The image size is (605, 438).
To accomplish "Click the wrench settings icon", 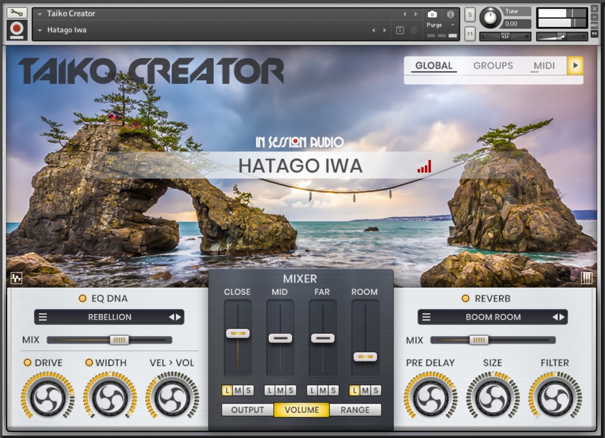I will pyautogui.click(x=17, y=13).
